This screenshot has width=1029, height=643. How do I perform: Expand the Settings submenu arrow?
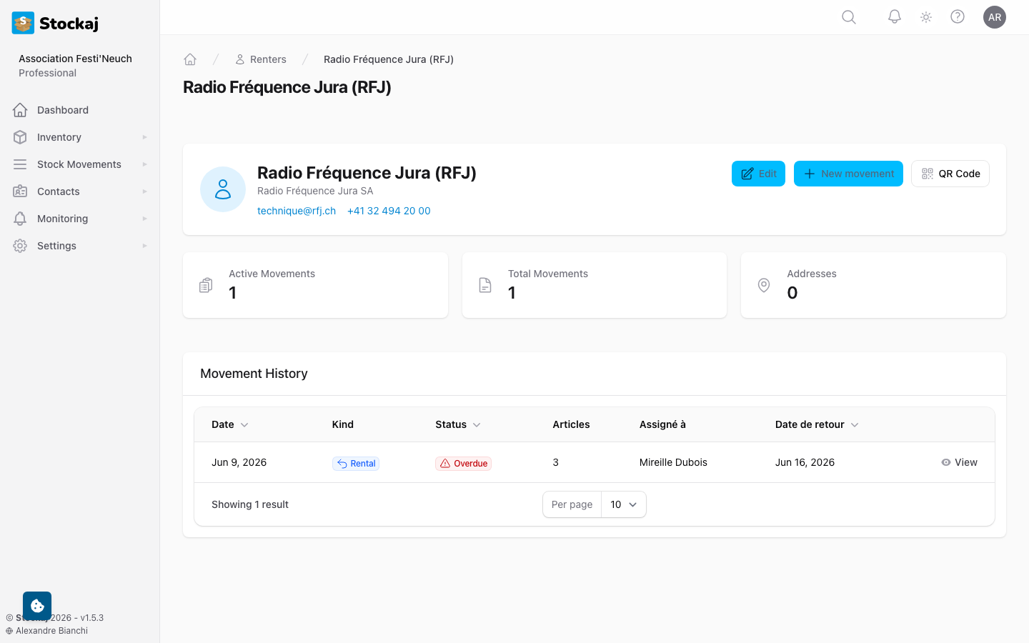coord(144,246)
